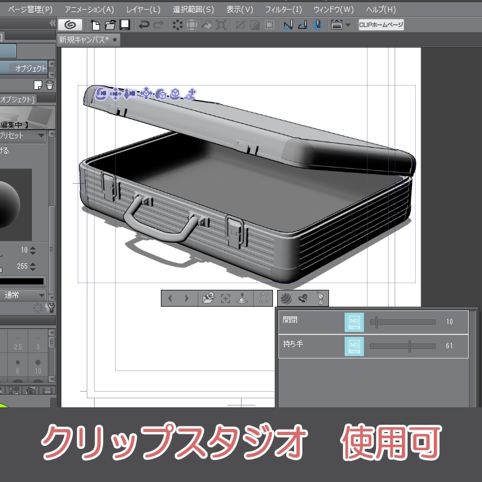Screen dimensions: 482x482
Task: Switch to the 新規キャンバス tab
Action: click(84, 40)
